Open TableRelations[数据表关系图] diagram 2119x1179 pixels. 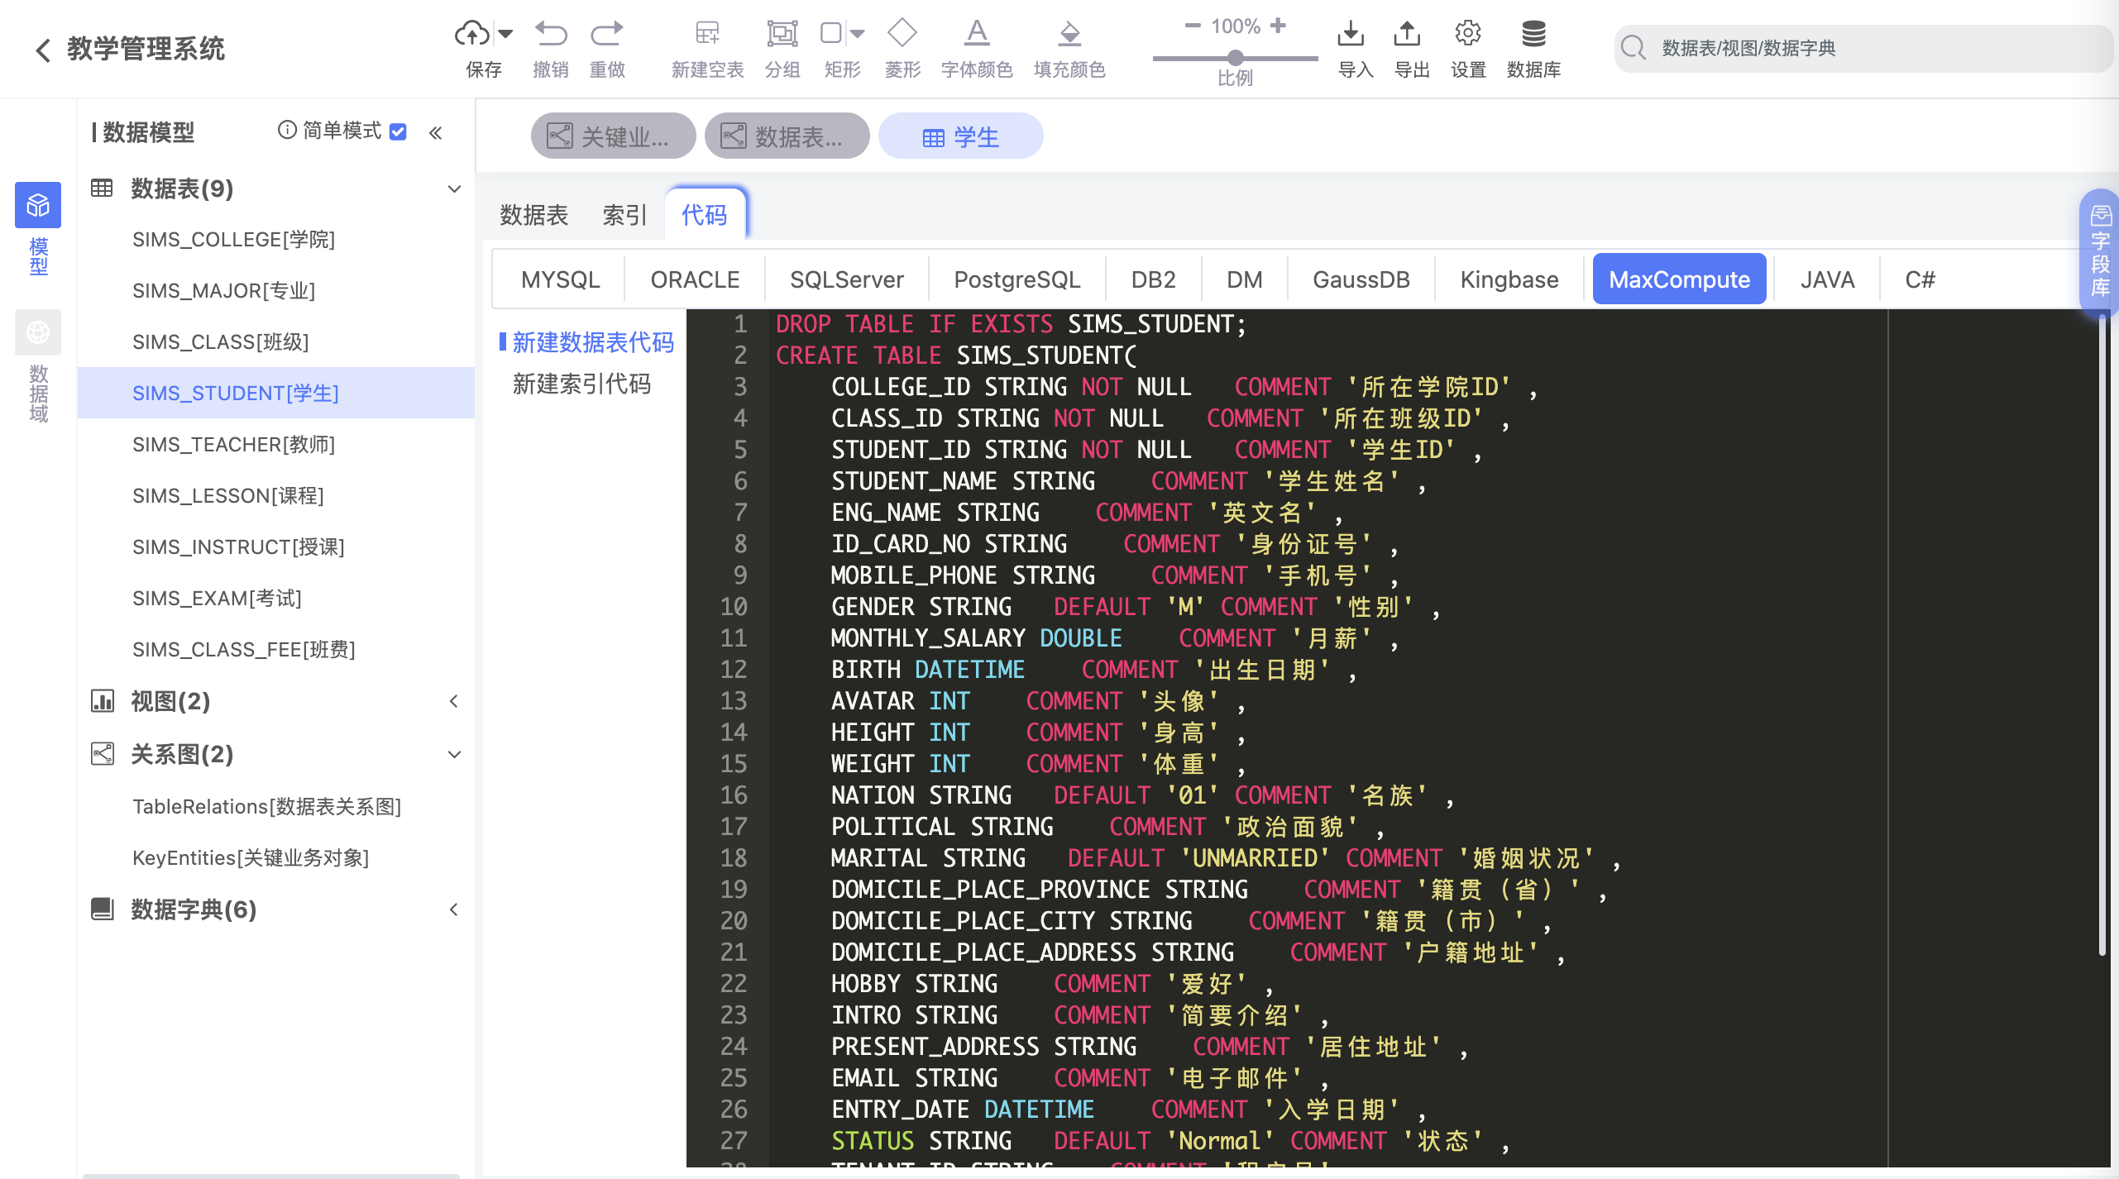click(267, 807)
